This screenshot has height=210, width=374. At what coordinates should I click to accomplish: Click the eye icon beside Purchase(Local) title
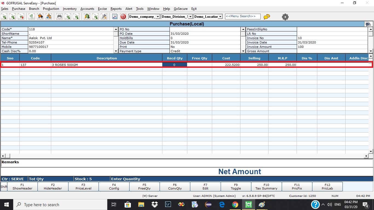point(368,24)
